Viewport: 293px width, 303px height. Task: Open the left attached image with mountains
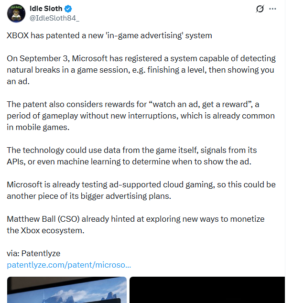point(67,290)
